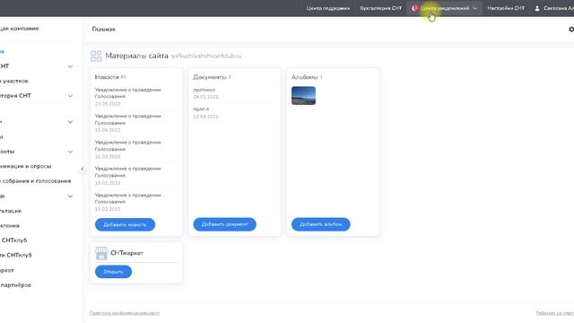Click the company name at the sidebar top
The width and height of the screenshot is (574, 323).
(20, 28)
